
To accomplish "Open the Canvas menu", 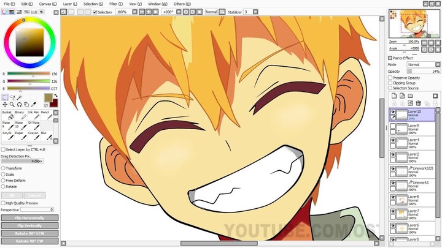I will point(48,4).
